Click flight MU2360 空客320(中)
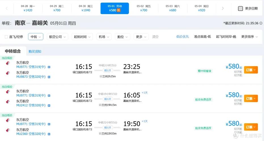Screen dimensions: 264x141 31,134
